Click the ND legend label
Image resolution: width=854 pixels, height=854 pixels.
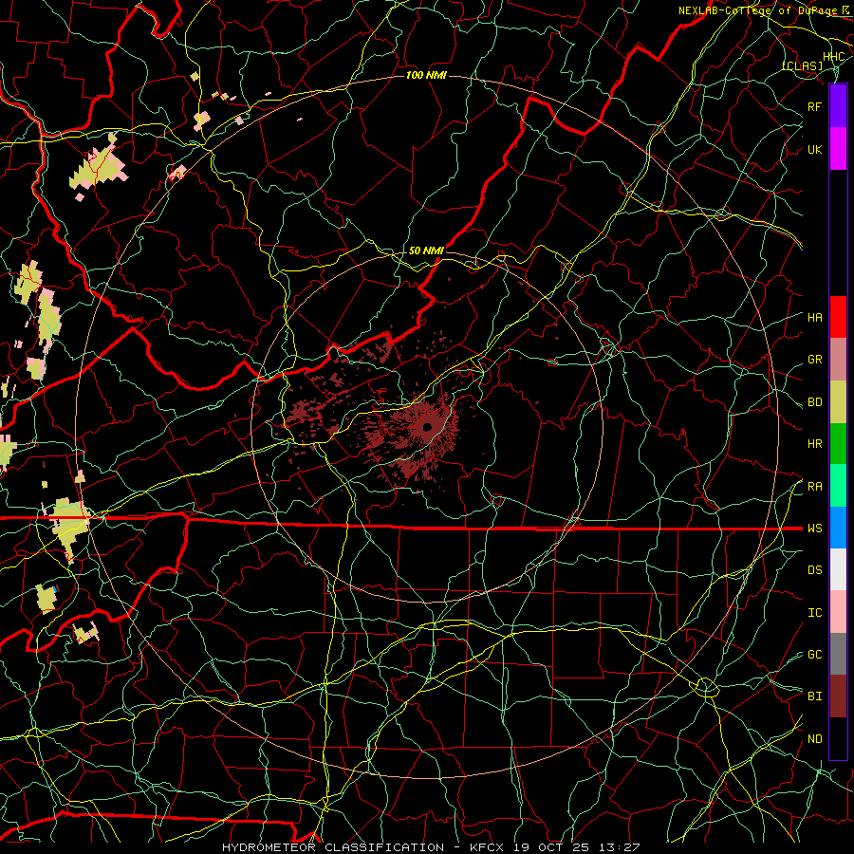pyautogui.click(x=814, y=739)
